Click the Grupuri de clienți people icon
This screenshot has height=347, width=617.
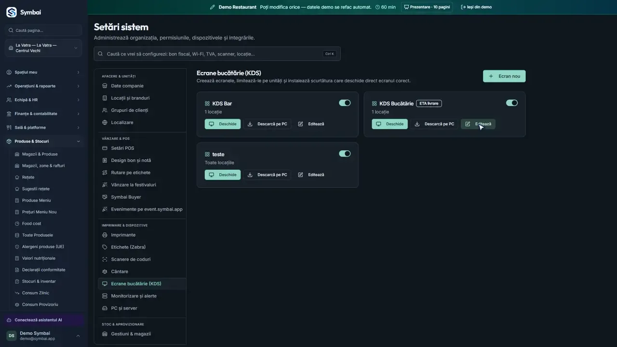coord(105,110)
